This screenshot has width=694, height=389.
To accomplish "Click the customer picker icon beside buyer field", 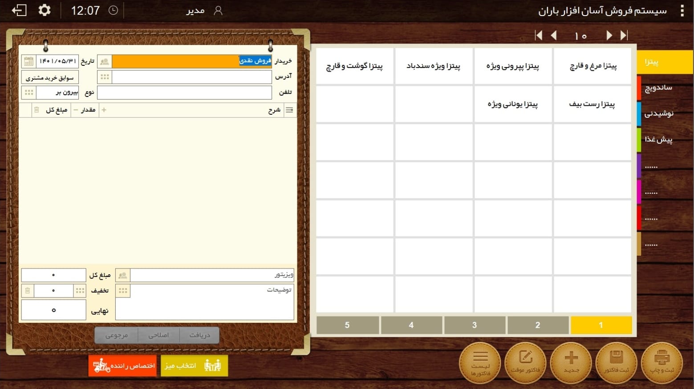I will [x=105, y=61].
